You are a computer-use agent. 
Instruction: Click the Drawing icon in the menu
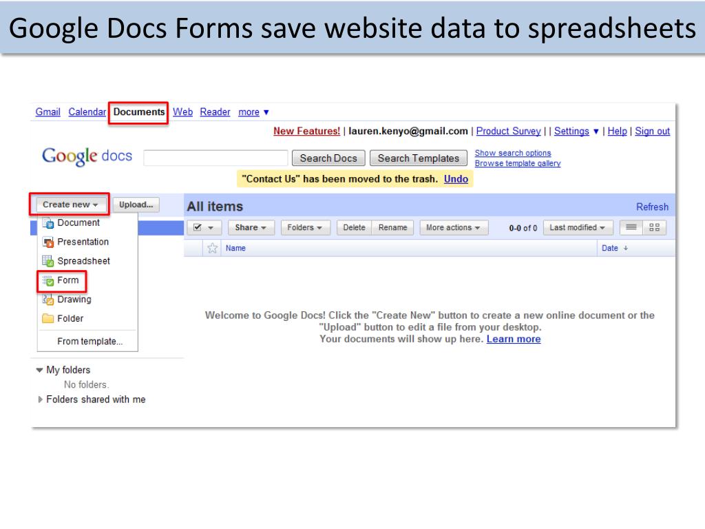pyautogui.click(x=48, y=300)
